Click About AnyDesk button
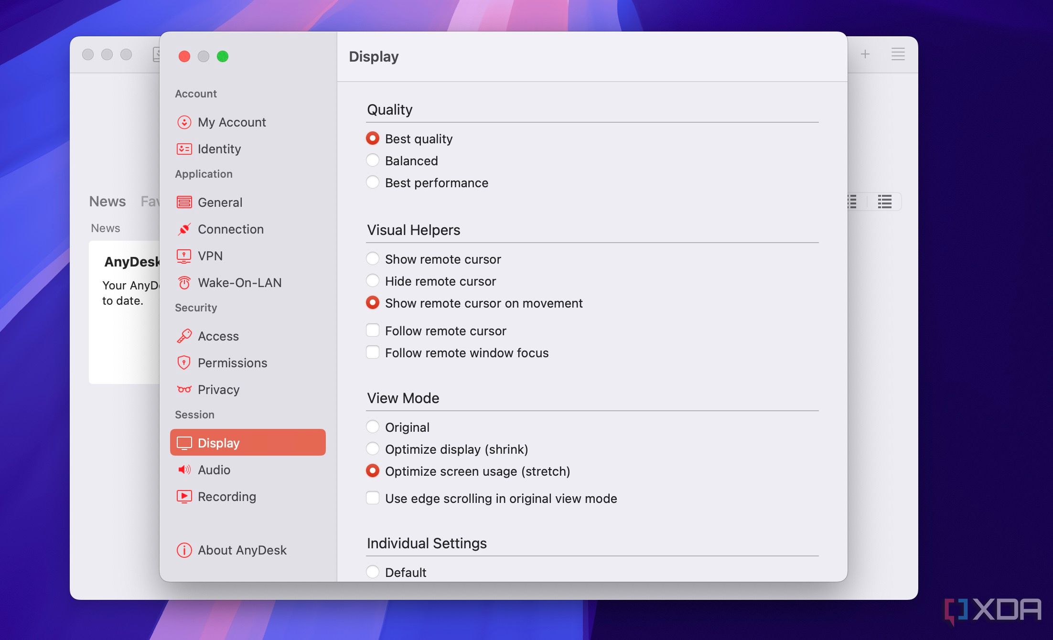This screenshot has height=640, width=1053. coord(242,549)
